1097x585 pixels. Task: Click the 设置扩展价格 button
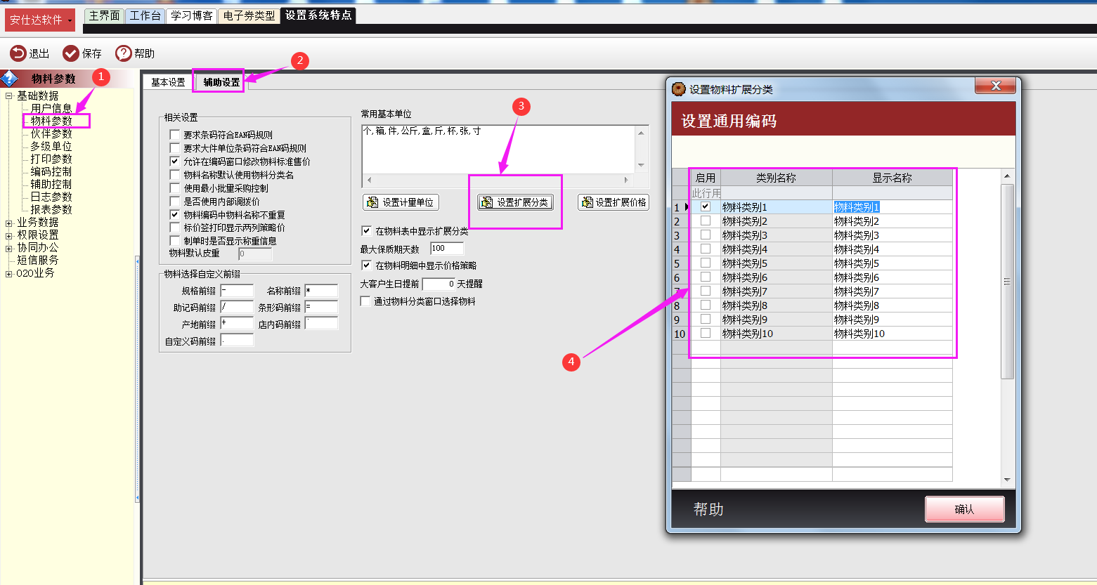click(614, 202)
